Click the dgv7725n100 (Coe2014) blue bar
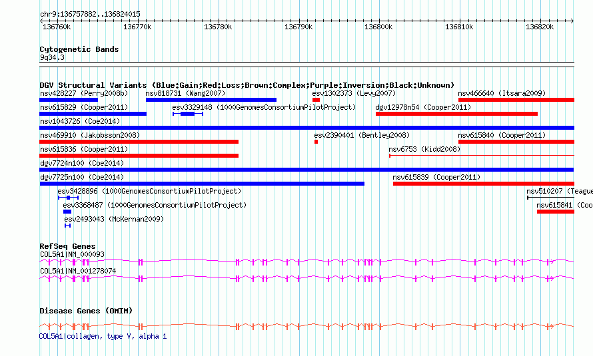The width and height of the screenshot is (593, 356). click(202, 184)
